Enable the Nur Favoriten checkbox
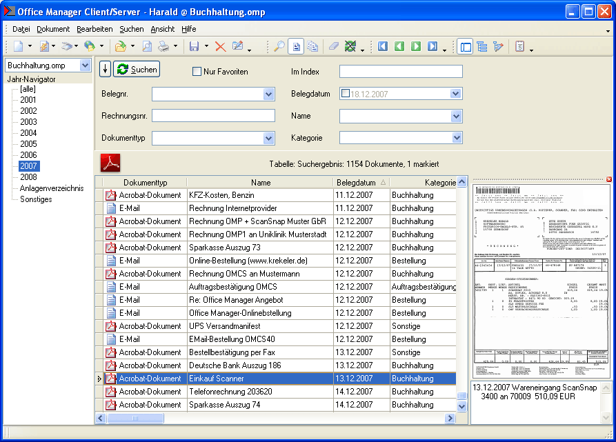This screenshot has height=442, width=616. pyautogui.click(x=197, y=72)
